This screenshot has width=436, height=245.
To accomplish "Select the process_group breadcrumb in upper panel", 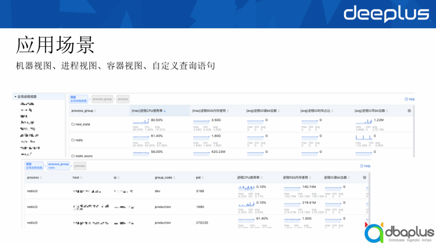I will (102, 99).
